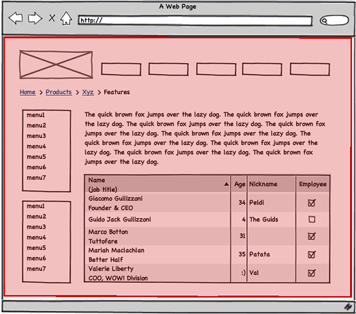
Task: Select menu3 in the upper sidebar menu
Action: pos(36,136)
